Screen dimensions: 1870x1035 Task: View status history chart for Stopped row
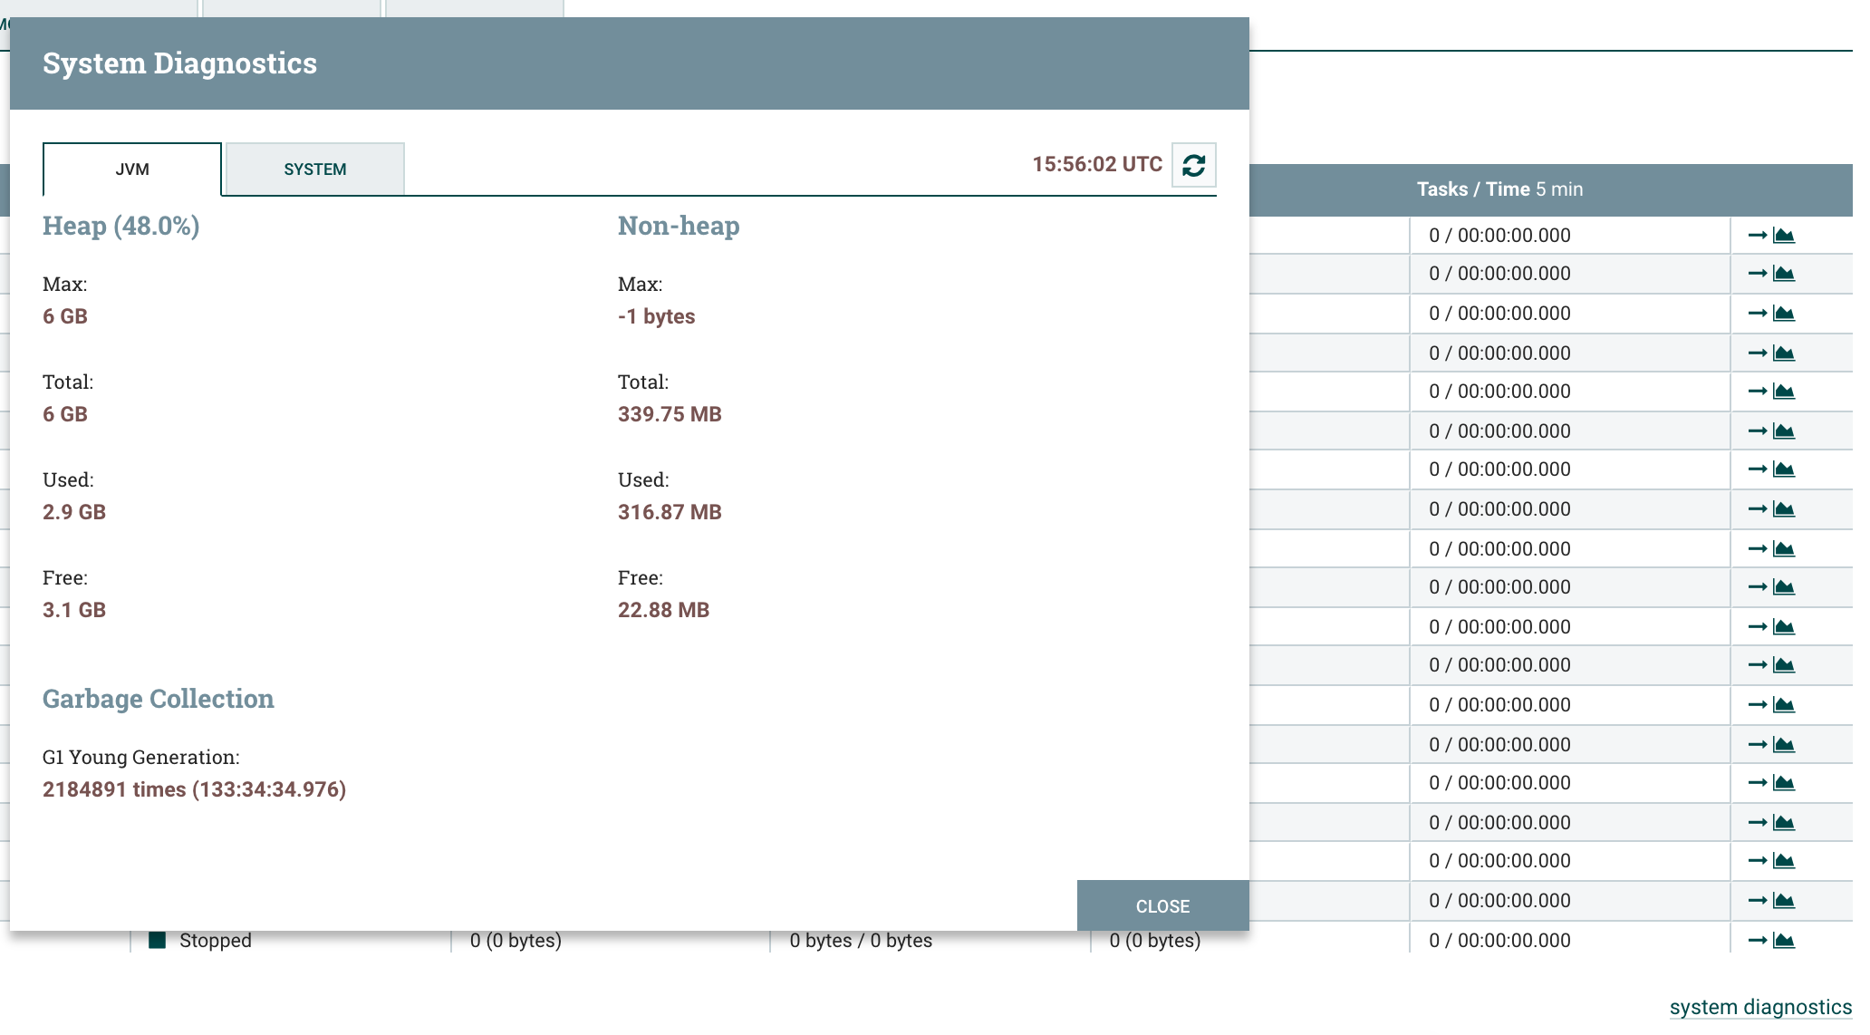pyautogui.click(x=1784, y=941)
